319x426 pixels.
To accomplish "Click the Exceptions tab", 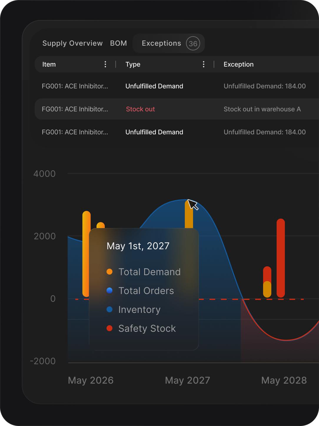I will coord(162,43).
